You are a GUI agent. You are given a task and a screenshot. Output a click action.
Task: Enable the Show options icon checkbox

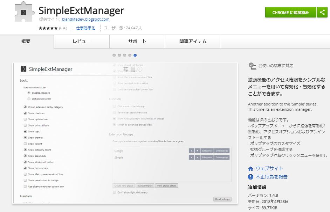(25, 119)
